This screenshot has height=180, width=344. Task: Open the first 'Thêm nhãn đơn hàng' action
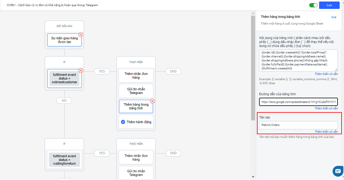[x=136, y=76]
